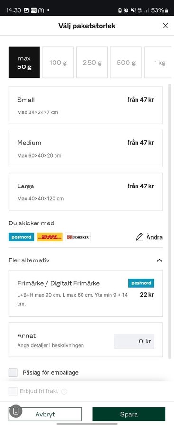
Task: Tap the pencil edit icon
Action: (139, 237)
